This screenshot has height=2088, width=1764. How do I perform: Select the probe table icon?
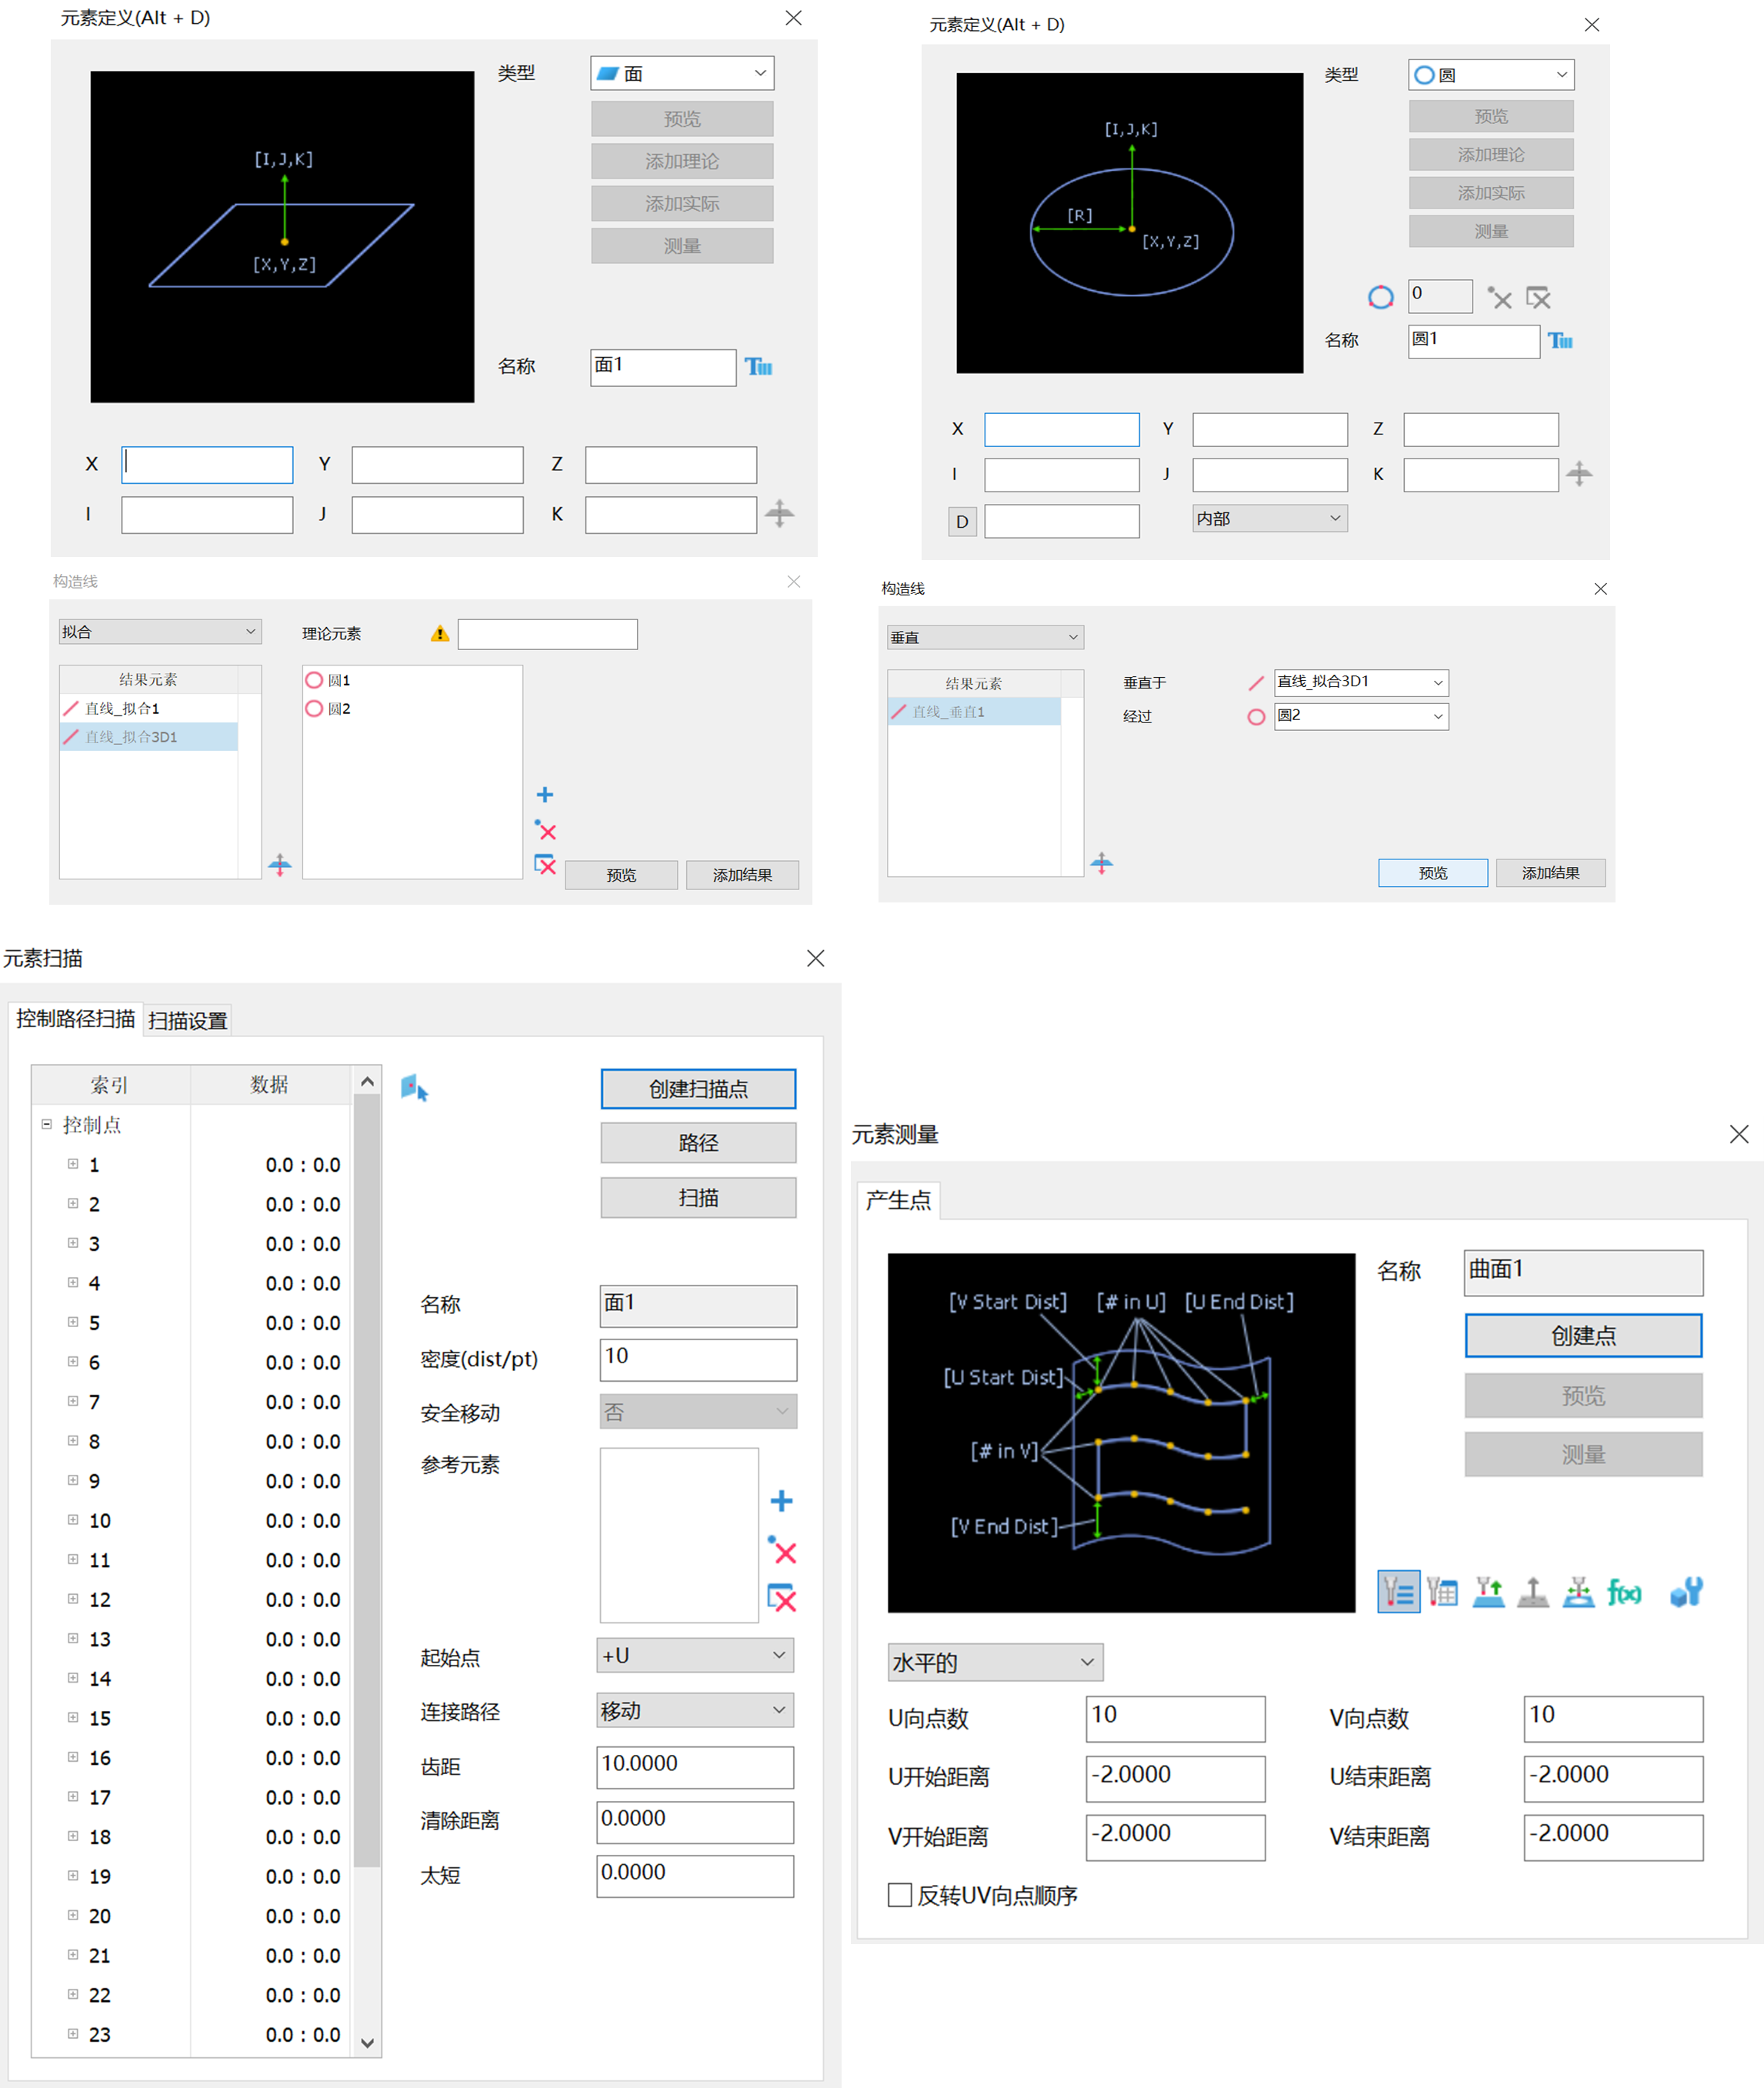1442,1591
